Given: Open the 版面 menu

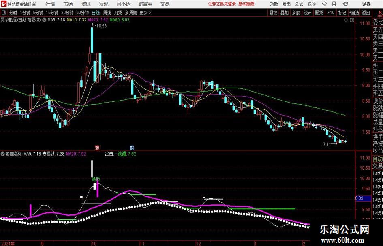Looking at the screenshot, I should point(286,4).
